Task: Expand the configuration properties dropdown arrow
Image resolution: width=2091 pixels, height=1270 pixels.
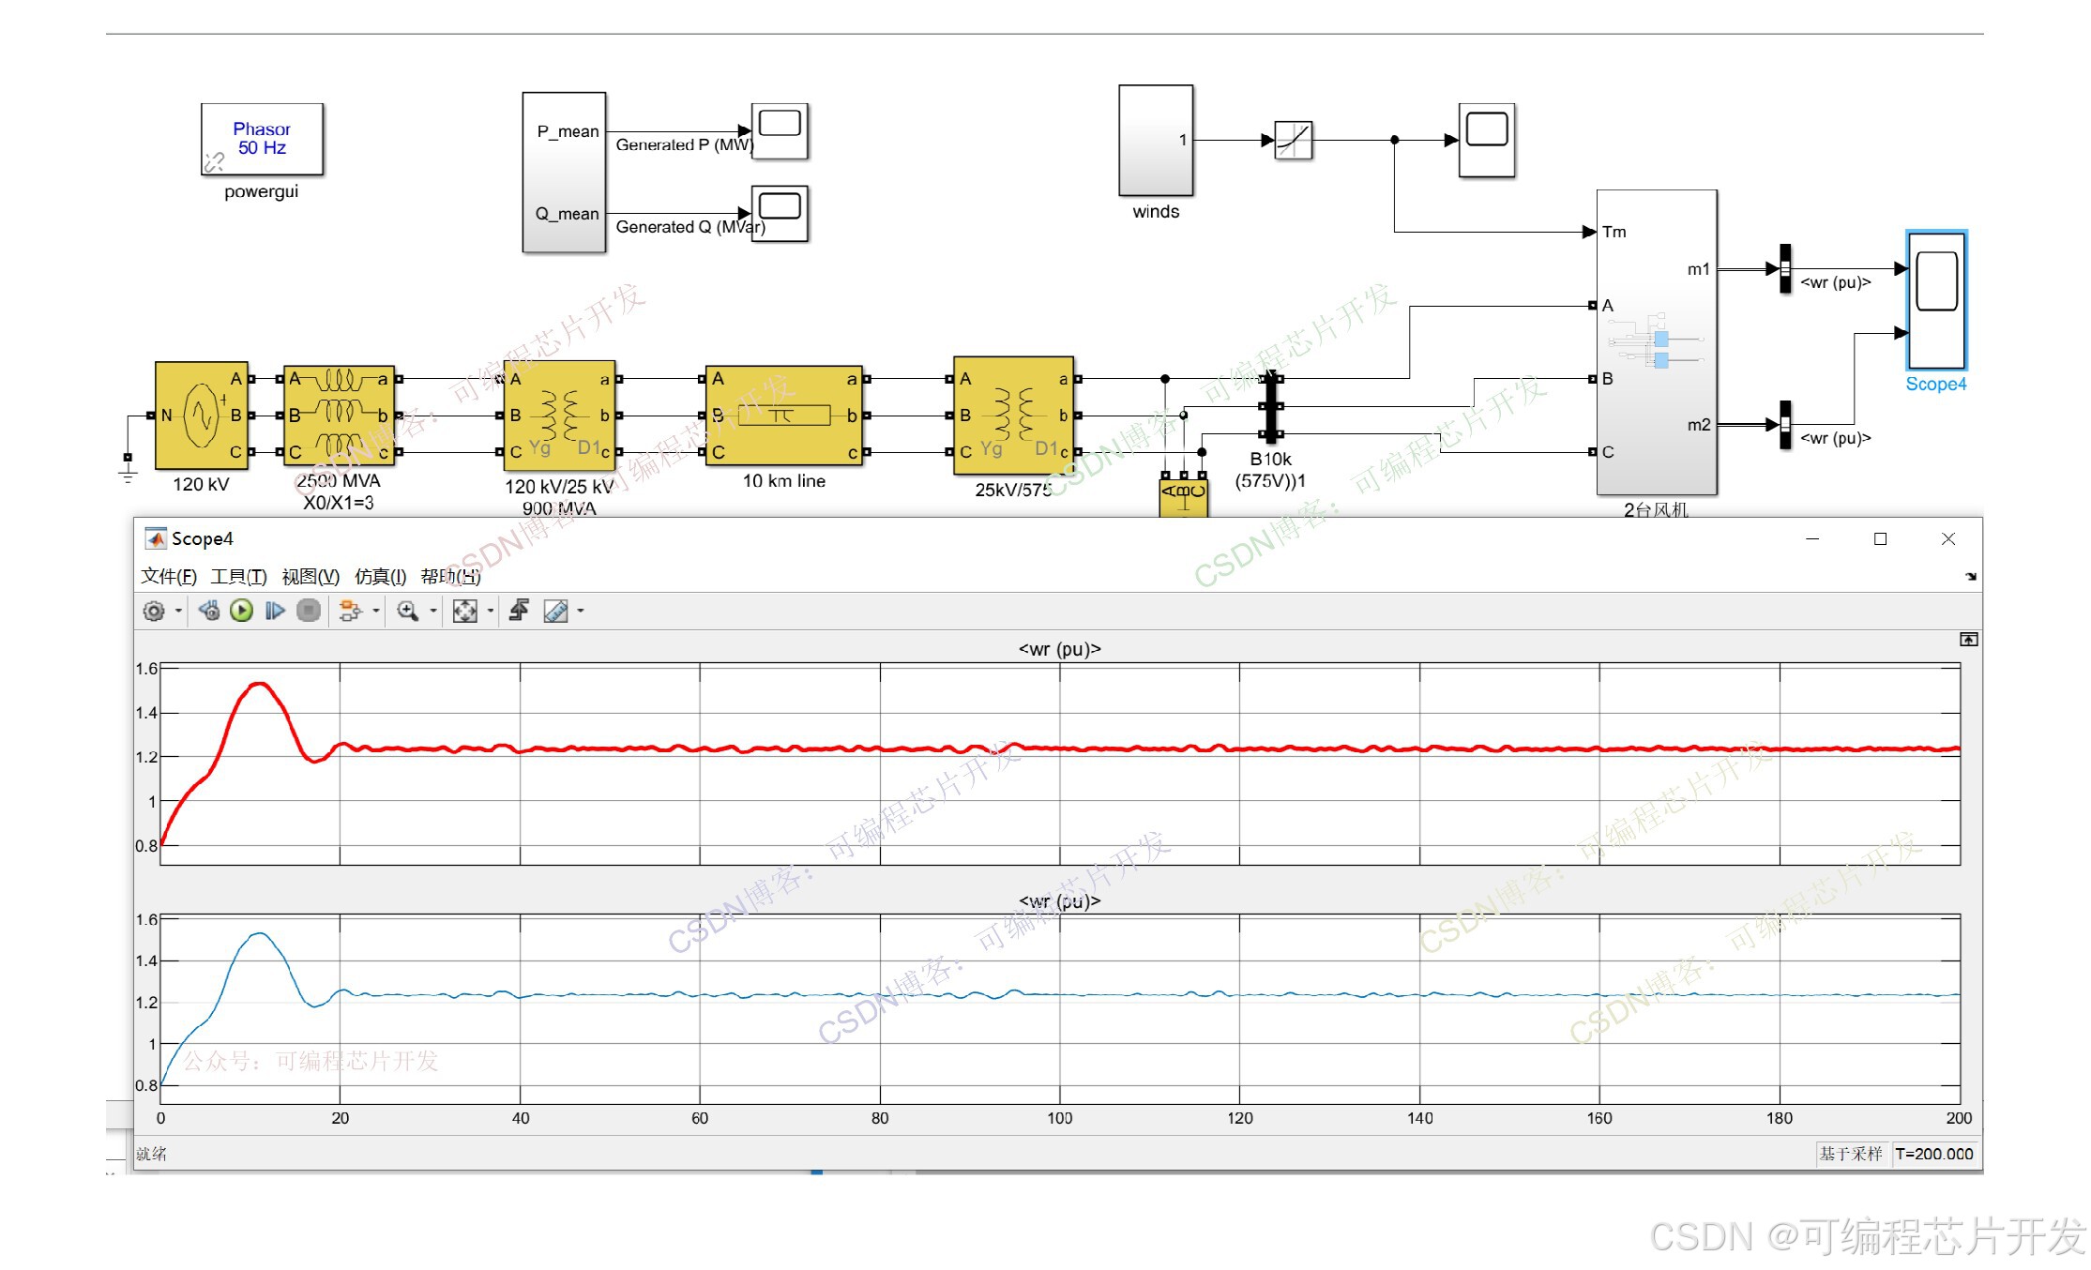Action: pyautogui.click(x=178, y=612)
